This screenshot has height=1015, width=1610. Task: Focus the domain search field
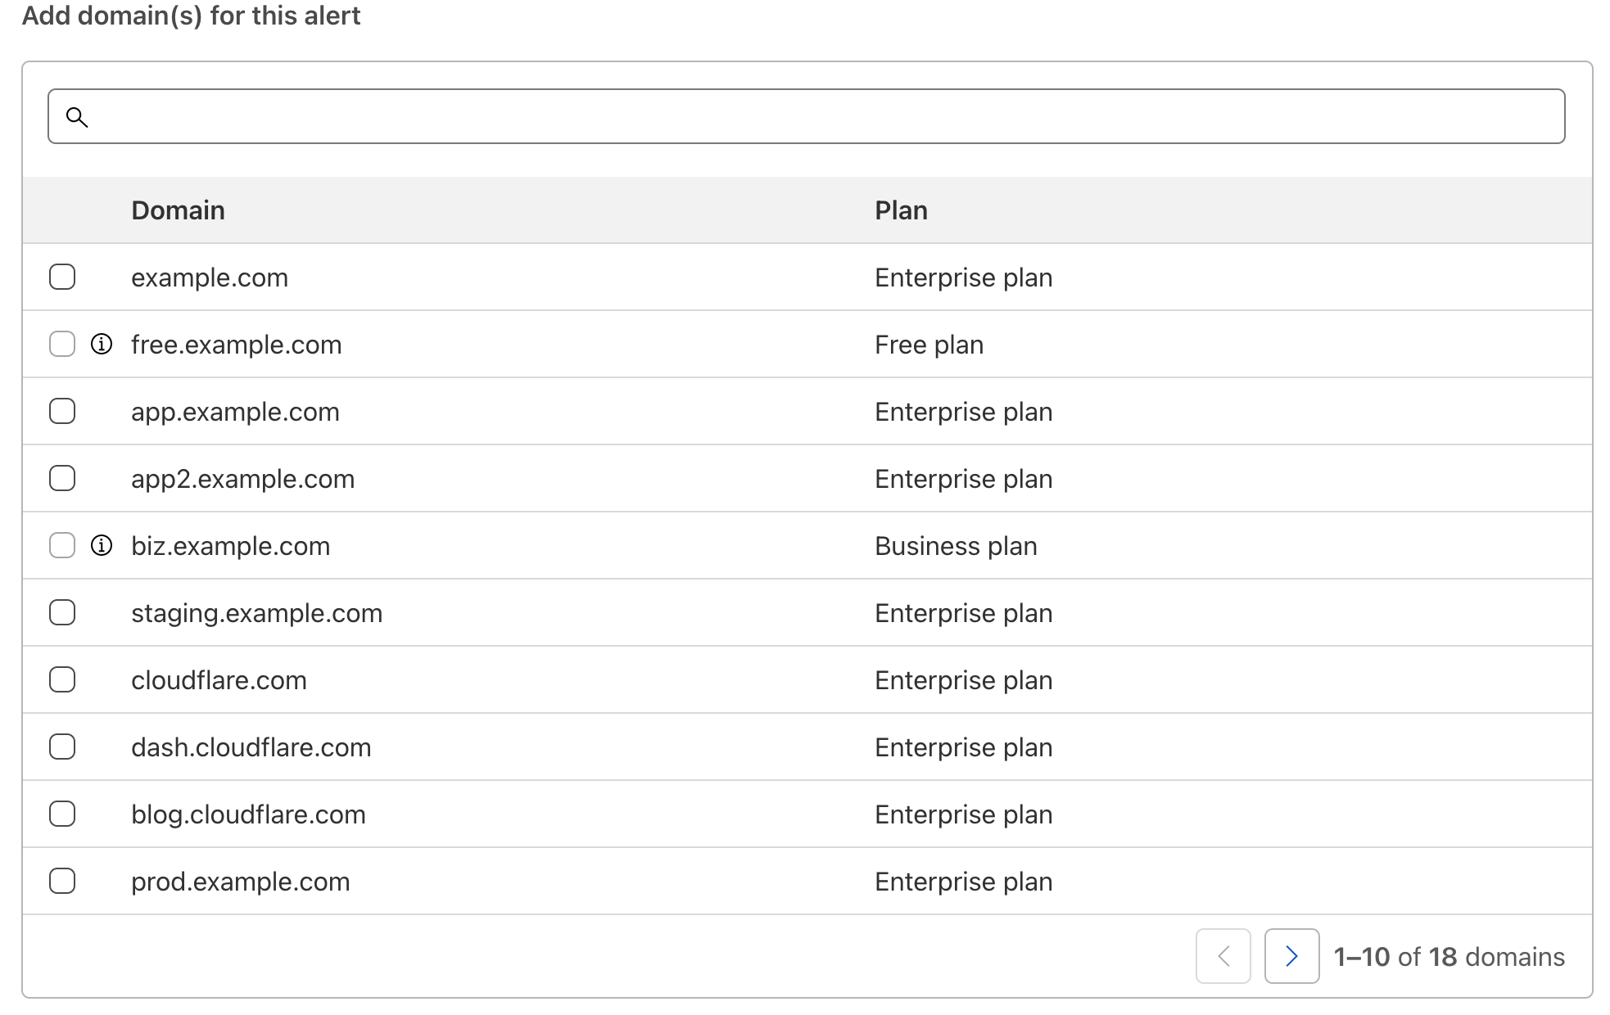click(807, 116)
